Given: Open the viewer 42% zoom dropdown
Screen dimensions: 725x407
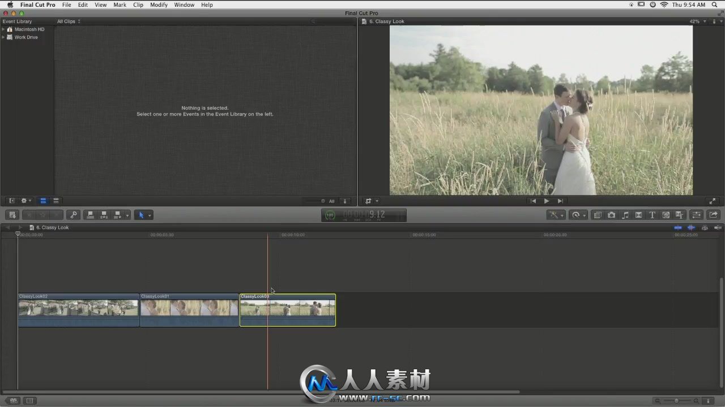Looking at the screenshot, I should pos(697,21).
